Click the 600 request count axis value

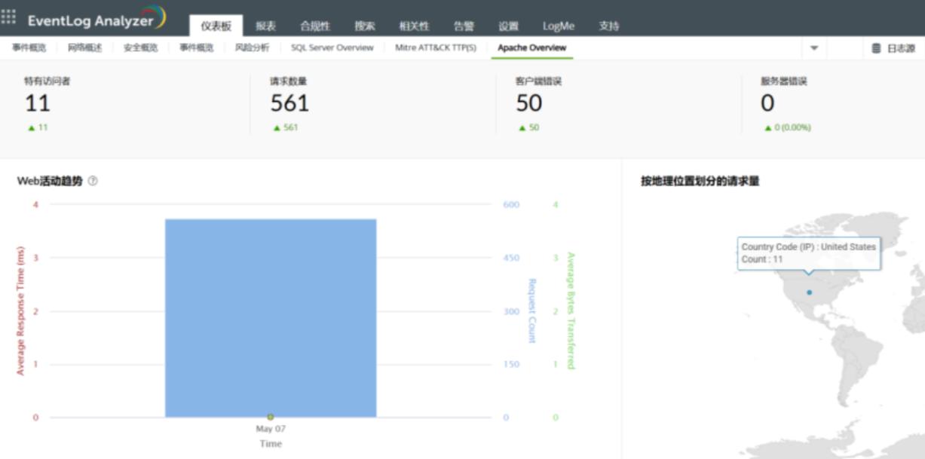pyautogui.click(x=511, y=204)
